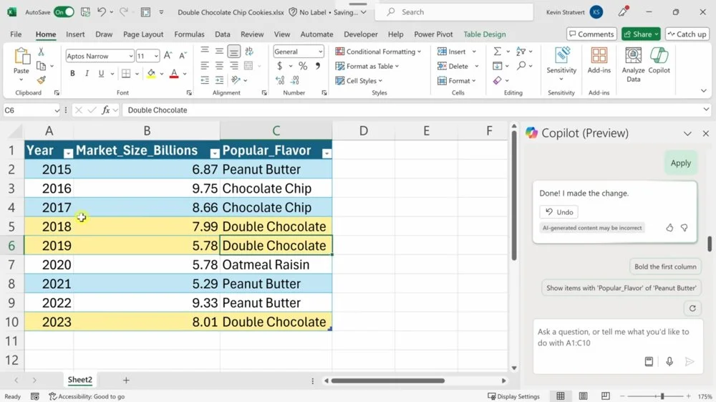Expand the General number format dropdown

[319, 52]
